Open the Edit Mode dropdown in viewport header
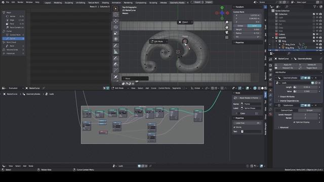The image size is (324, 182). click(120, 88)
